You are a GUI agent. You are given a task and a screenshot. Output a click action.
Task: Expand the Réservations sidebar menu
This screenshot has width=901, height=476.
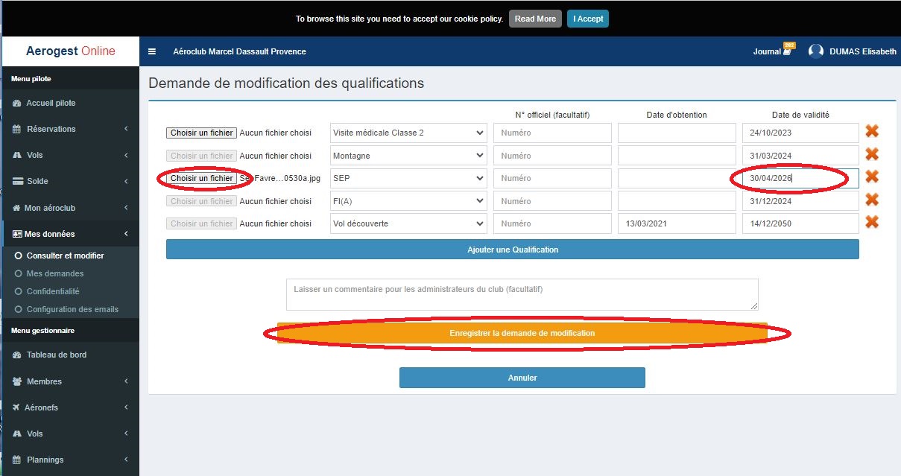coord(70,129)
